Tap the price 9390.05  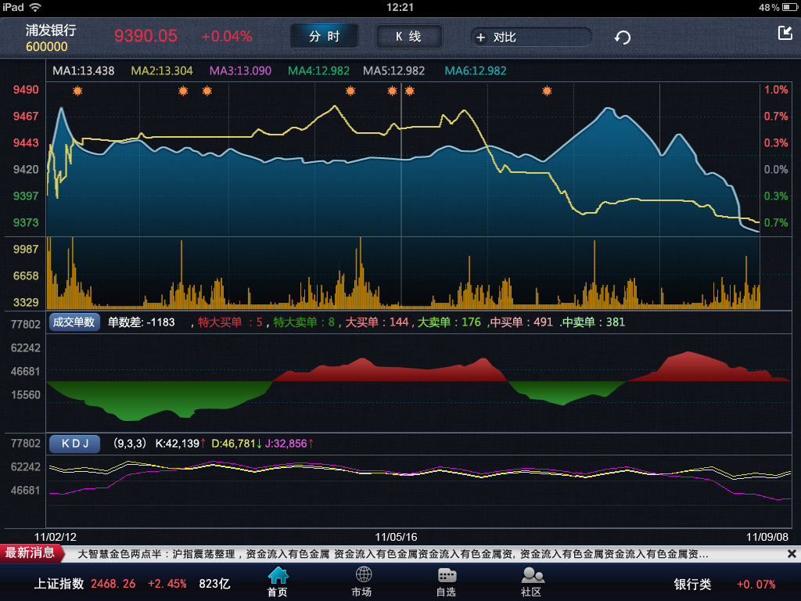coord(145,36)
